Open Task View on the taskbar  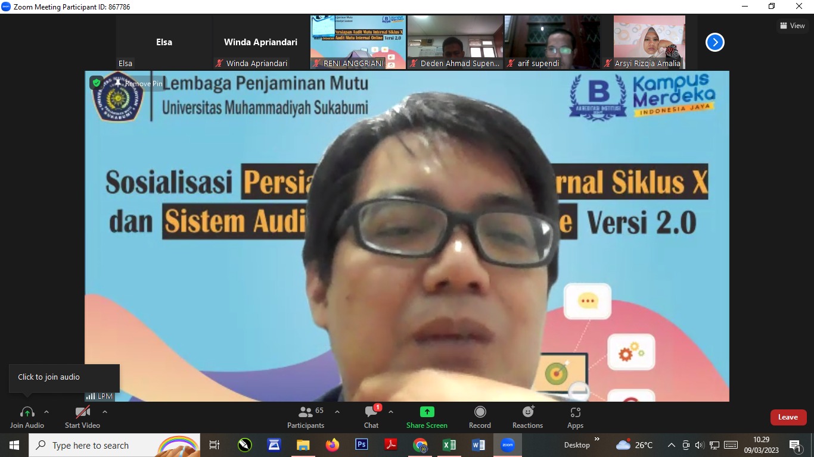pos(215,445)
